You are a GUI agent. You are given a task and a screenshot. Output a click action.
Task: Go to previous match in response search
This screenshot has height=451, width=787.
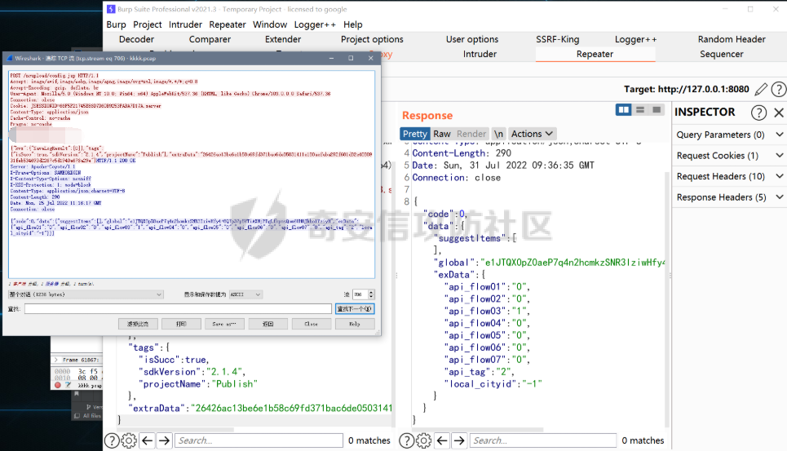click(442, 440)
